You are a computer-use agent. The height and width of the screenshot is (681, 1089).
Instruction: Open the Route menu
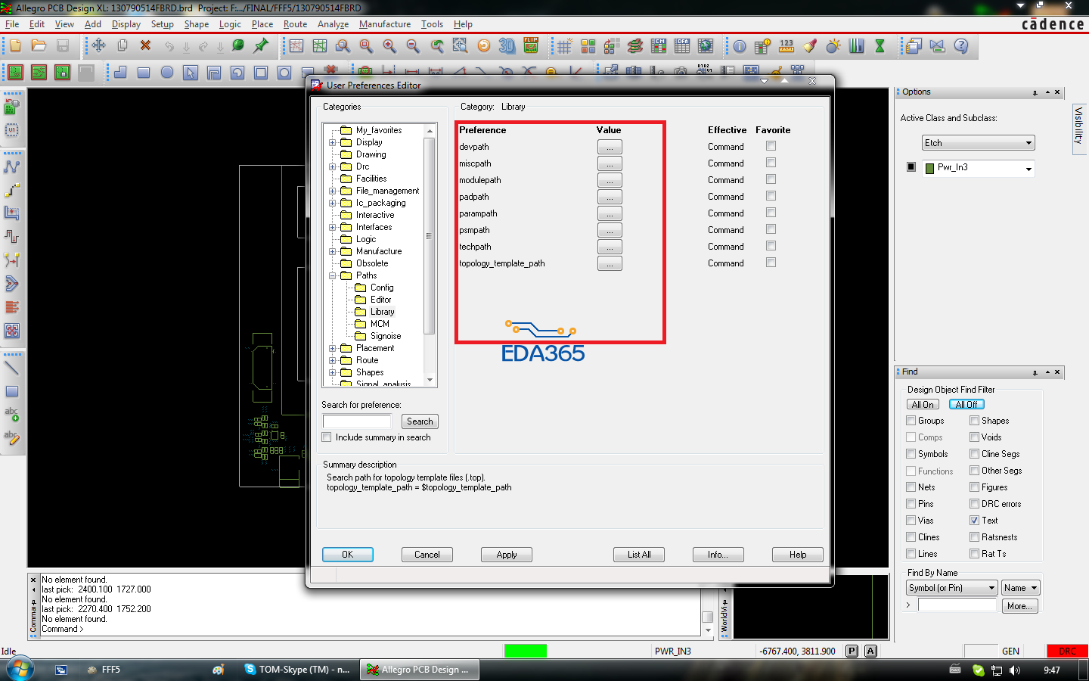click(295, 24)
